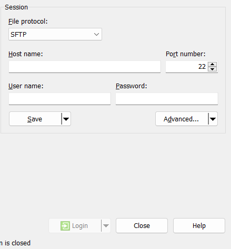Expand the Save button dropdown arrow
The width and height of the screenshot is (231, 249).
66,119
